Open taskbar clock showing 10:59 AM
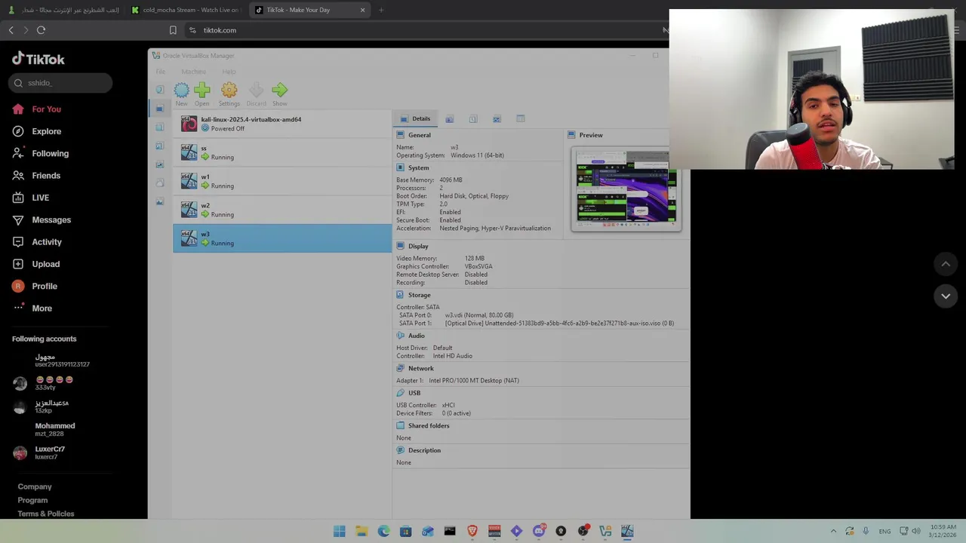The height and width of the screenshot is (543, 966). [943, 532]
